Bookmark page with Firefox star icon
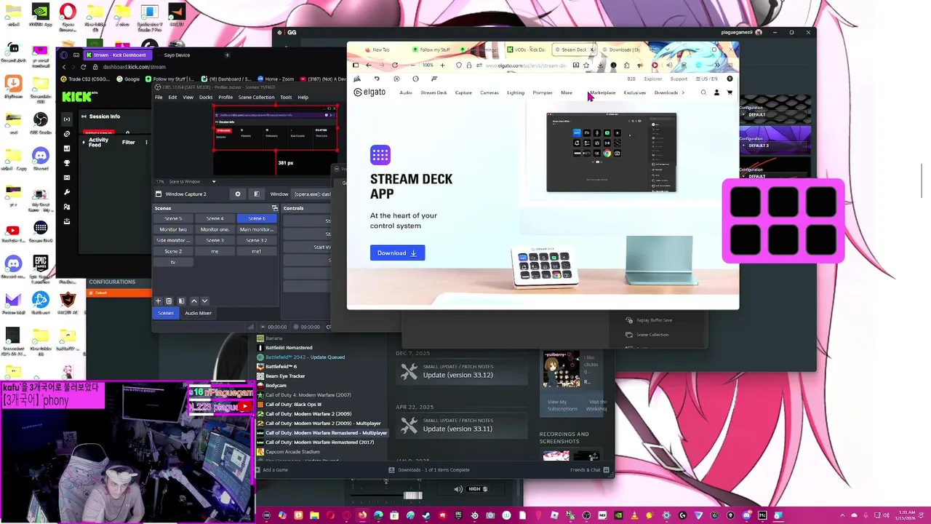 tap(586, 65)
